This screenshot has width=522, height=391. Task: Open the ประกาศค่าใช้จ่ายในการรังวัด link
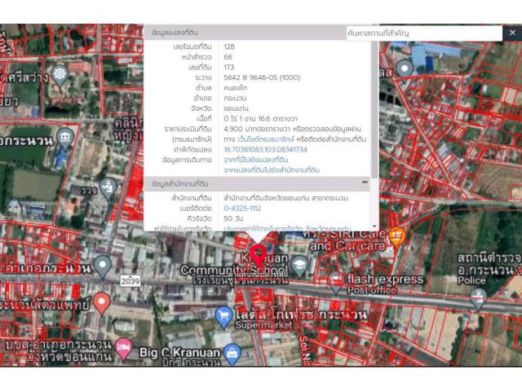(287, 228)
